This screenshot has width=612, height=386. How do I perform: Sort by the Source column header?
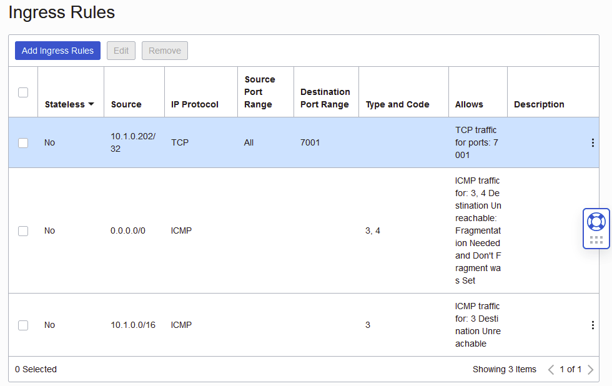[126, 104]
